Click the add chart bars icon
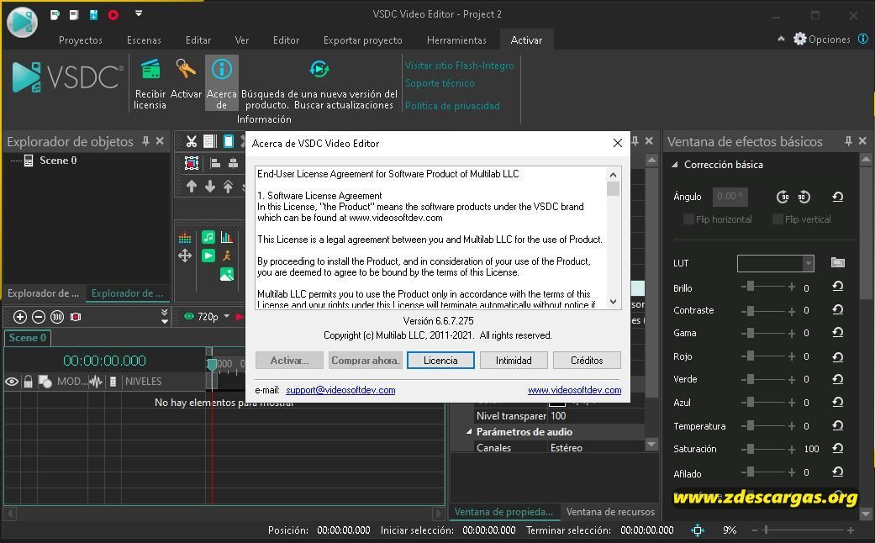This screenshot has width=875, height=543. click(x=227, y=237)
